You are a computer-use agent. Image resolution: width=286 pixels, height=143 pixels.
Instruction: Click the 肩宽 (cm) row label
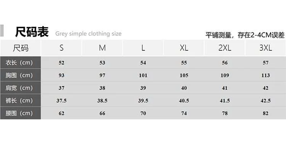click(x=21, y=88)
